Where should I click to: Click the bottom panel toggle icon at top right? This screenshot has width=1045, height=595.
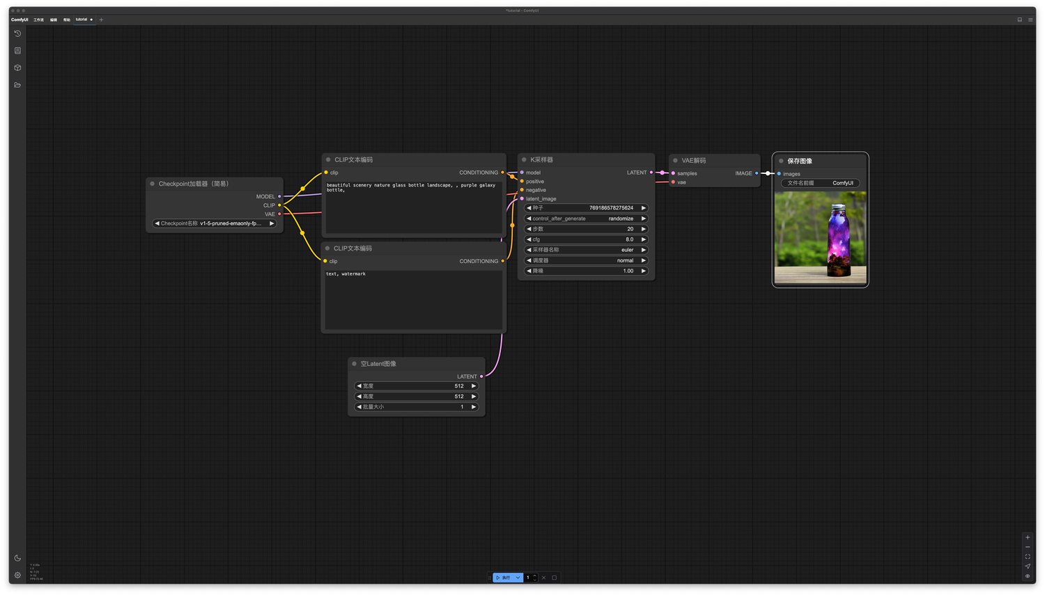pos(1020,19)
